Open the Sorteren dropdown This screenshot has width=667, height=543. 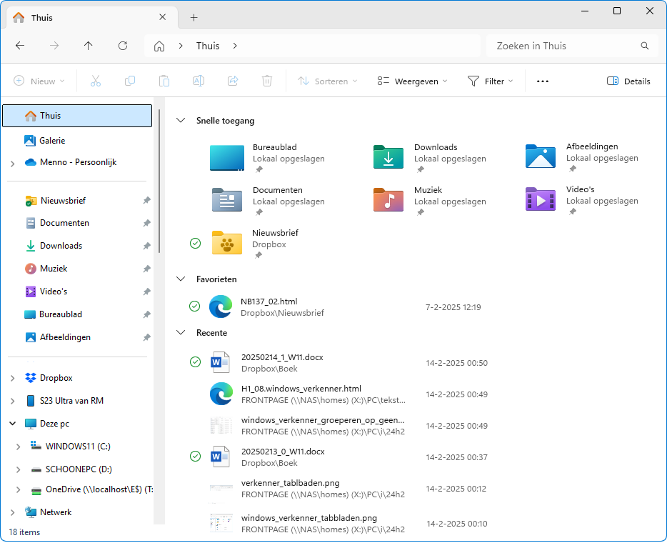point(327,81)
